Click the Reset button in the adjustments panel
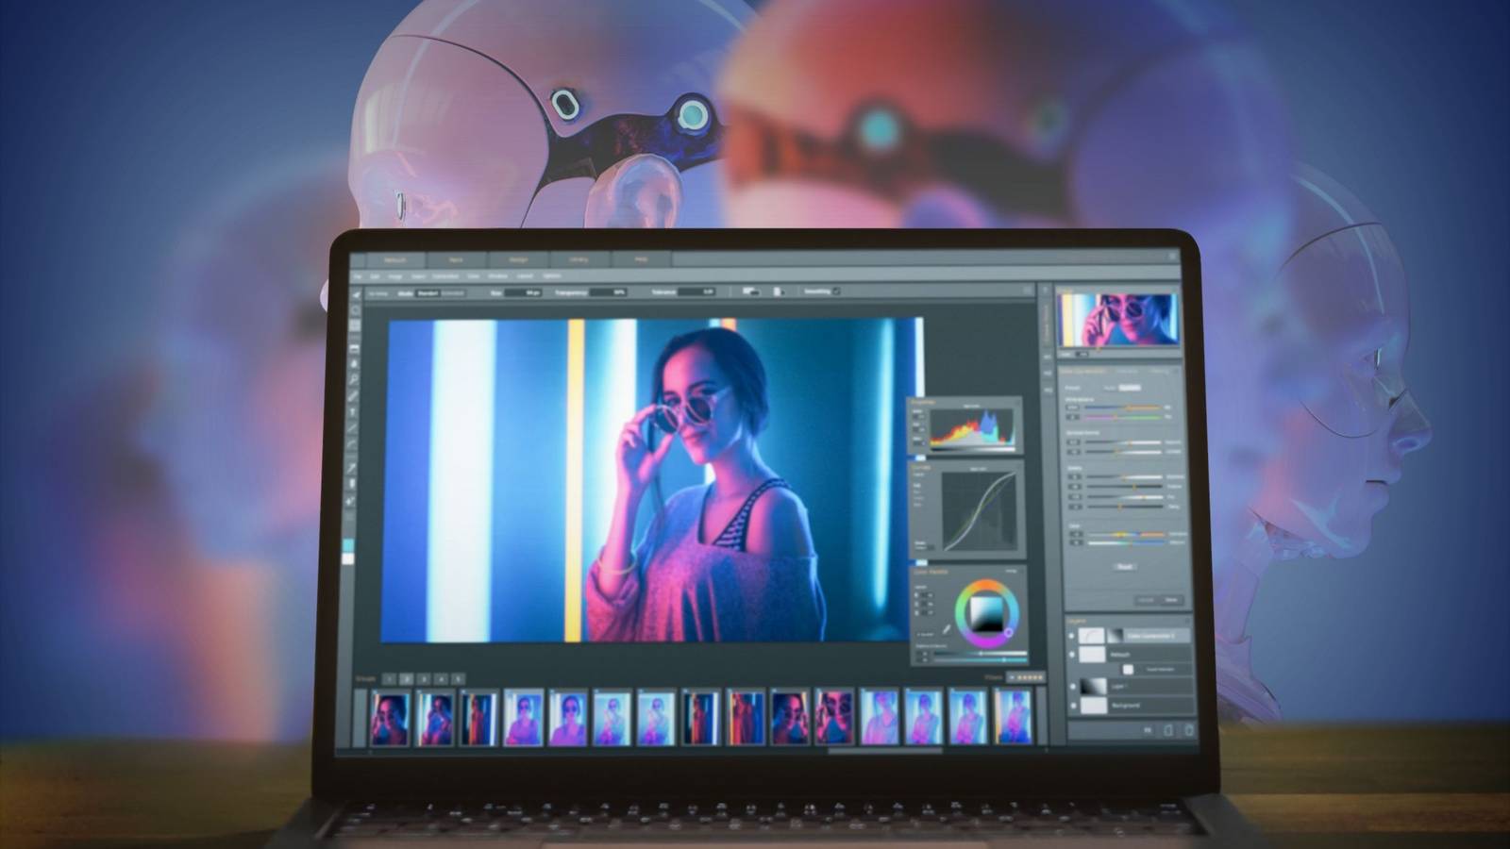1510x849 pixels. (1125, 566)
